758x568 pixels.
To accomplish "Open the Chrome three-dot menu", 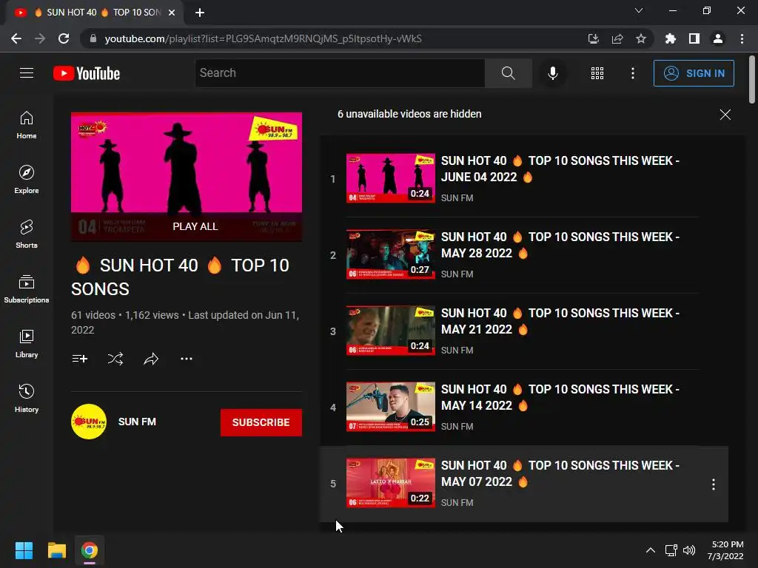I will pyautogui.click(x=742, y=38).
